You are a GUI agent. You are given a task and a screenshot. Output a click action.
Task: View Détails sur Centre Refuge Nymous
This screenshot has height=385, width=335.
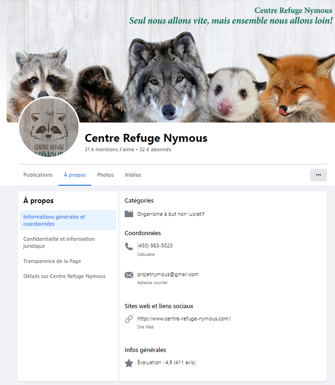64,276
